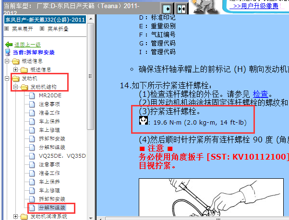Viewport: 289px width, 220px height.
Task: Click the 当前:拆卸和安装 label
Action: (34, 52)
